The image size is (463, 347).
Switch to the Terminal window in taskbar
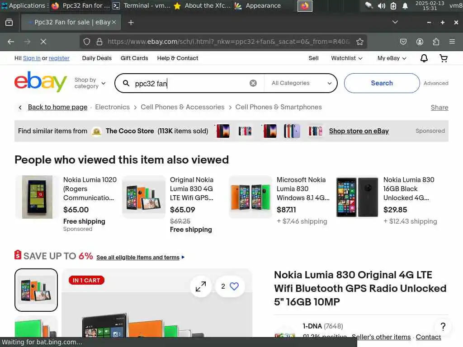click(x=142, y=5)
